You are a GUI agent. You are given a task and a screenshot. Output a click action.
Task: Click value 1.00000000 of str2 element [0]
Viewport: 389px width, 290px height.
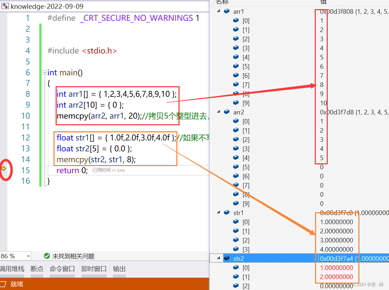tap(337, 268)
